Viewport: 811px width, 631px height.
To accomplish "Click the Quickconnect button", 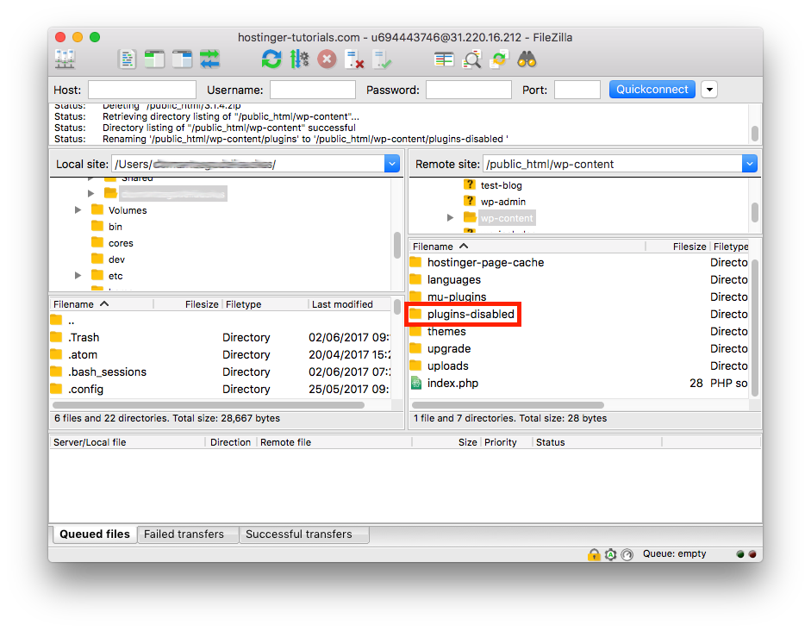I will point(652,90).
